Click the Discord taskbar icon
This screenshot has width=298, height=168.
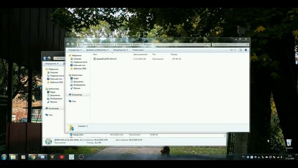pyautogui.click(x=42, y=157)
